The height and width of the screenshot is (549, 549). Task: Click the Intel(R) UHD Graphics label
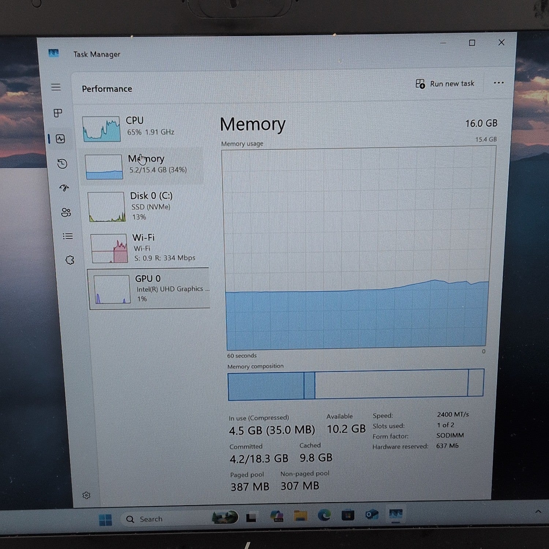click(173, 289)
